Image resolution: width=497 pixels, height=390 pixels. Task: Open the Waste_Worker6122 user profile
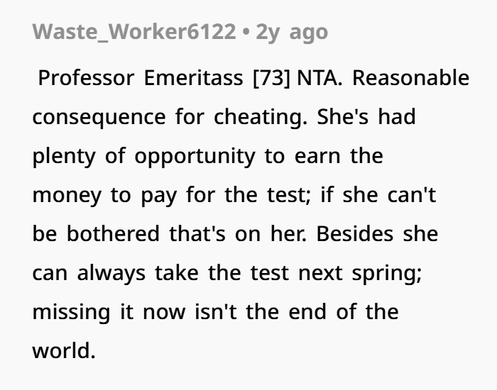(x=135, y=33)
